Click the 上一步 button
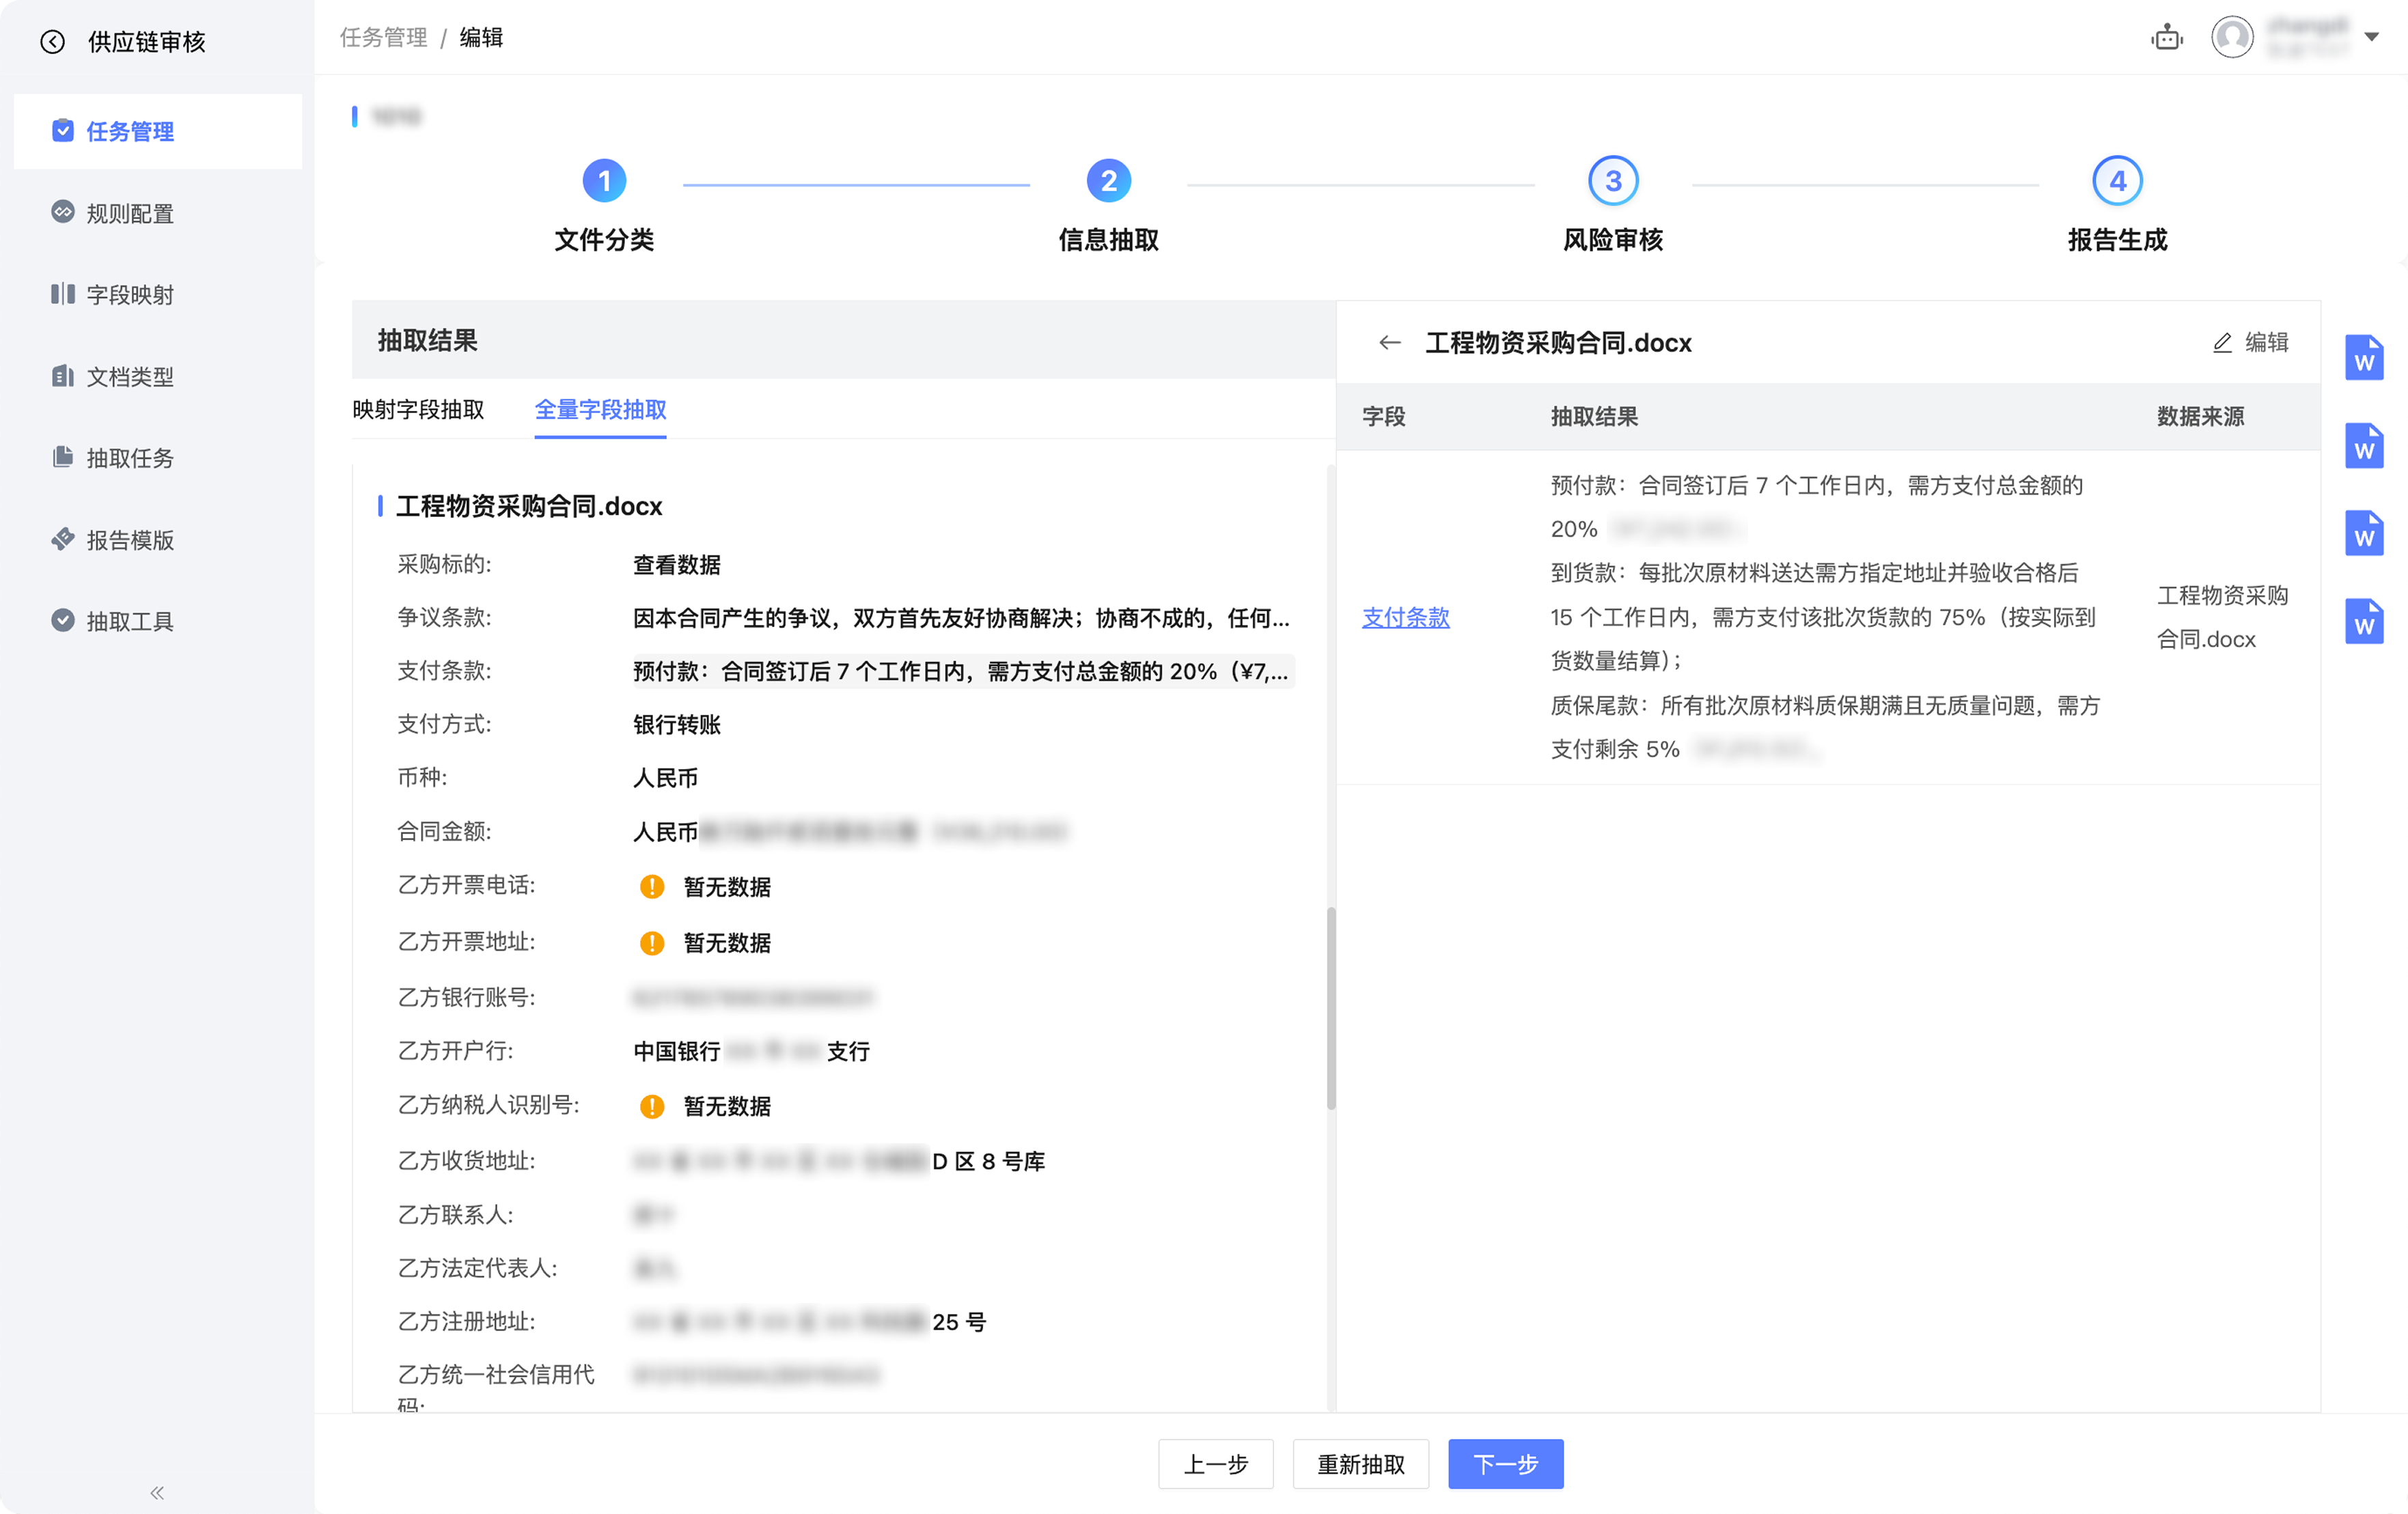The width and height of the screenshot is (2408, 1514). (1215, 1464)
